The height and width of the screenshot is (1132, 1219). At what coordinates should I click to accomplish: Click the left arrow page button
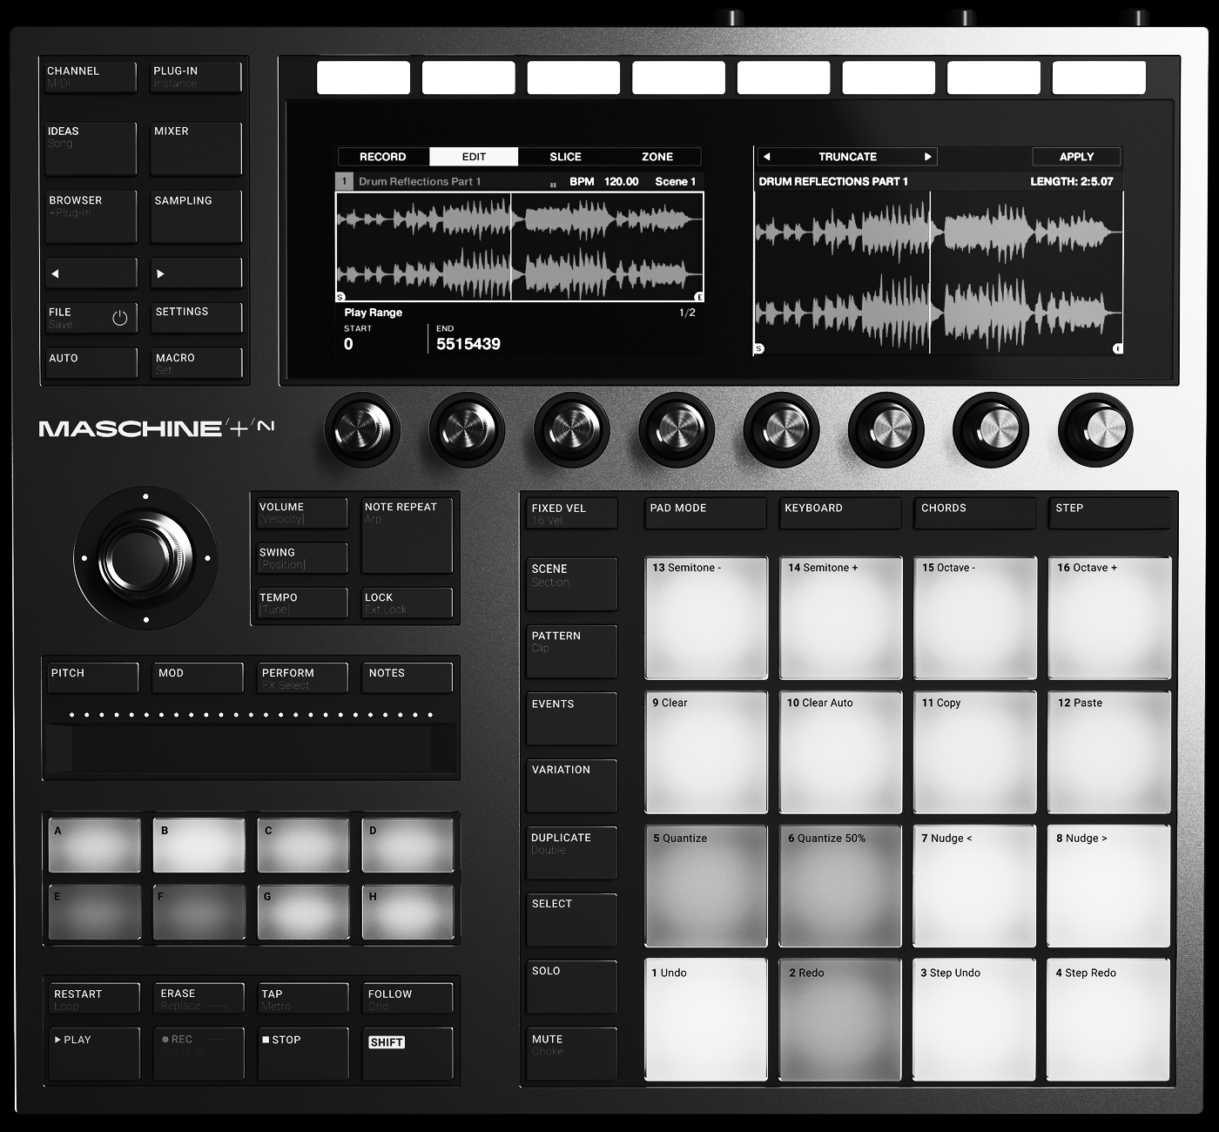pos(91,273)
